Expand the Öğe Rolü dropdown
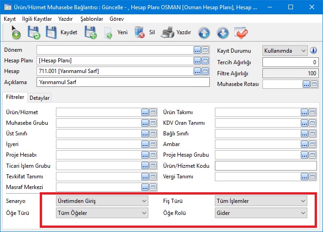Image resolution: width=323 pixels, height=232 pixels. pos(261,213)
